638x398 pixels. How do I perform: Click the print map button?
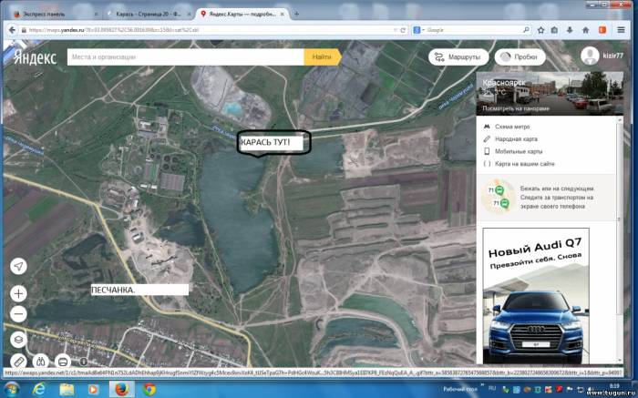(x=62, y=361)
